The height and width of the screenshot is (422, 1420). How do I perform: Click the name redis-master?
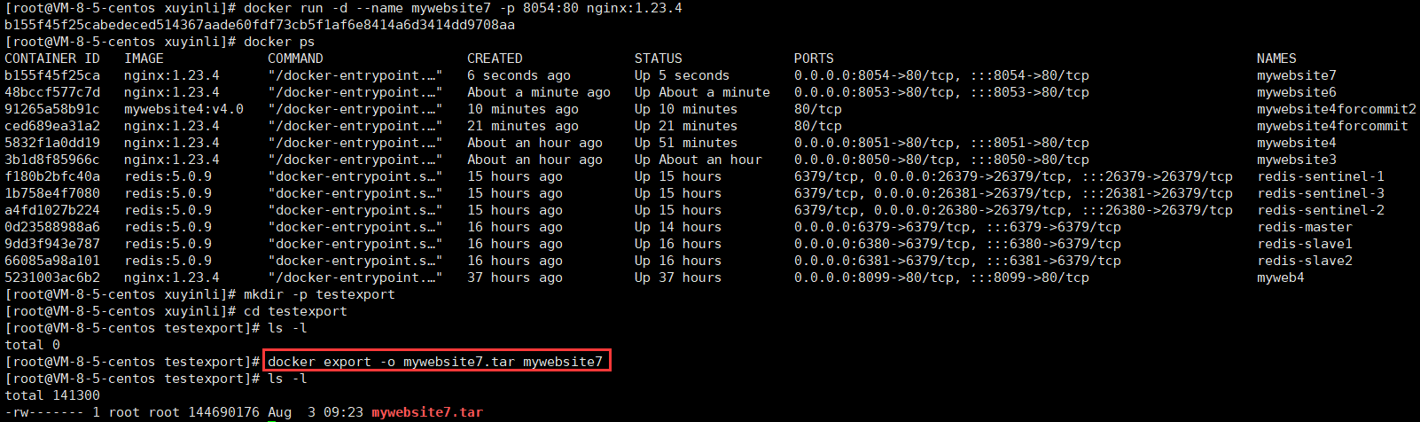click(1305, 227)
